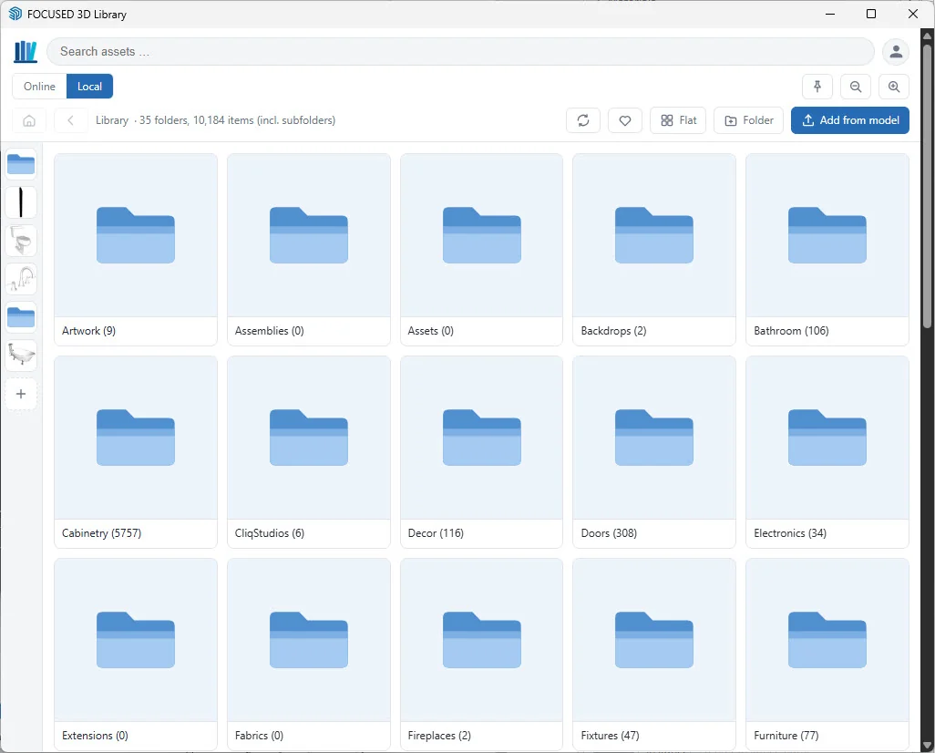Image resolution: width=935 pixels, height=753 pixels.
Task: Focus the Search assets field
Action: [460, 52]
